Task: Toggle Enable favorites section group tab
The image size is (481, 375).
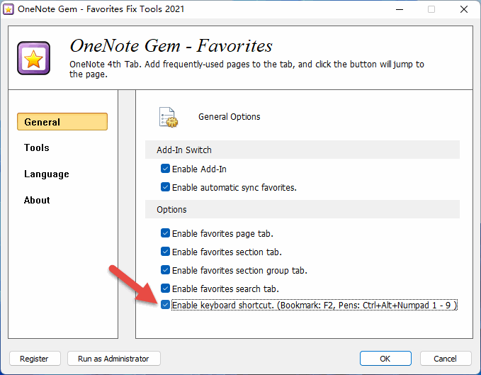Action: pos(165,270)
